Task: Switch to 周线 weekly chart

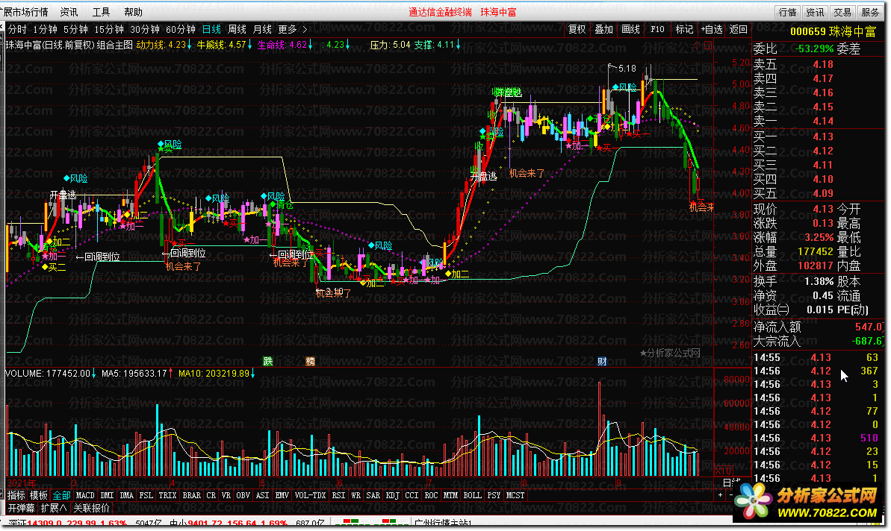Action: (x=237, y=29)
